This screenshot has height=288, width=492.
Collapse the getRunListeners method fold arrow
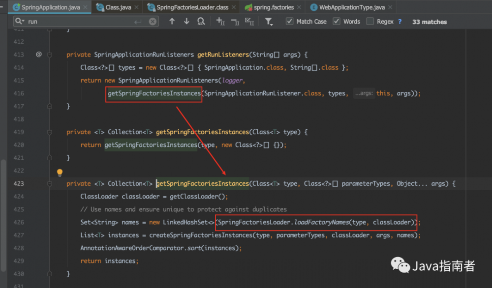[x=49, y=55]
